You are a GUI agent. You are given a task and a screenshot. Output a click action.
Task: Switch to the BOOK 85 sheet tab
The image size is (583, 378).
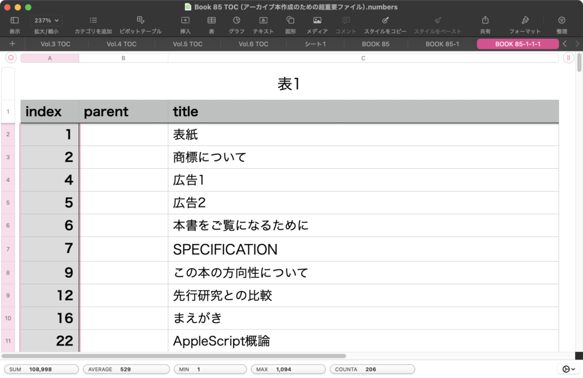coord(375,44)
